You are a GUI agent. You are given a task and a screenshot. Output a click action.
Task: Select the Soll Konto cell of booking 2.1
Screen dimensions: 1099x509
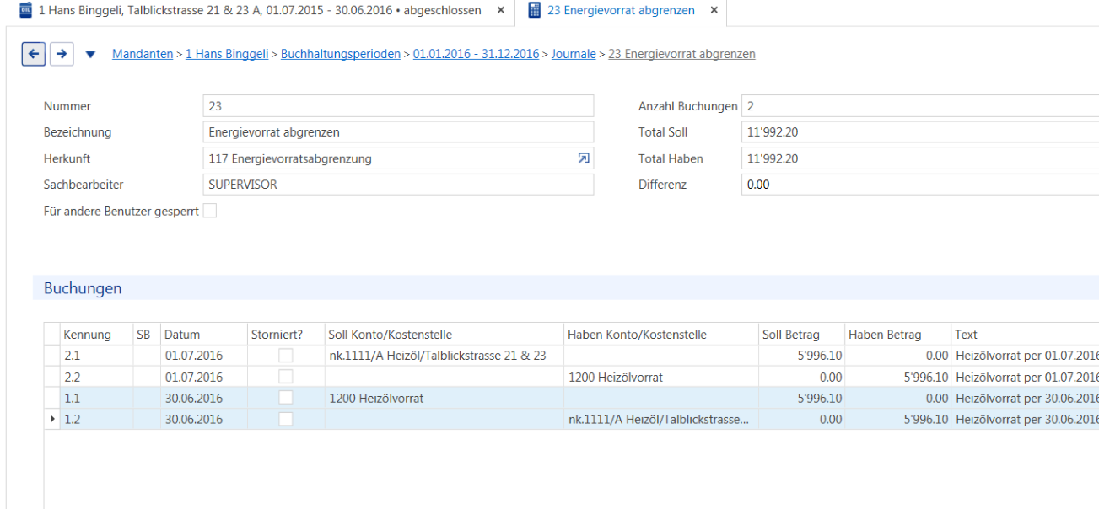click(x=444, y=356)
